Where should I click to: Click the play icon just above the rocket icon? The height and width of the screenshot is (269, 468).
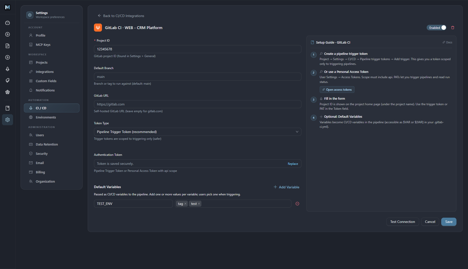[8, 57]
